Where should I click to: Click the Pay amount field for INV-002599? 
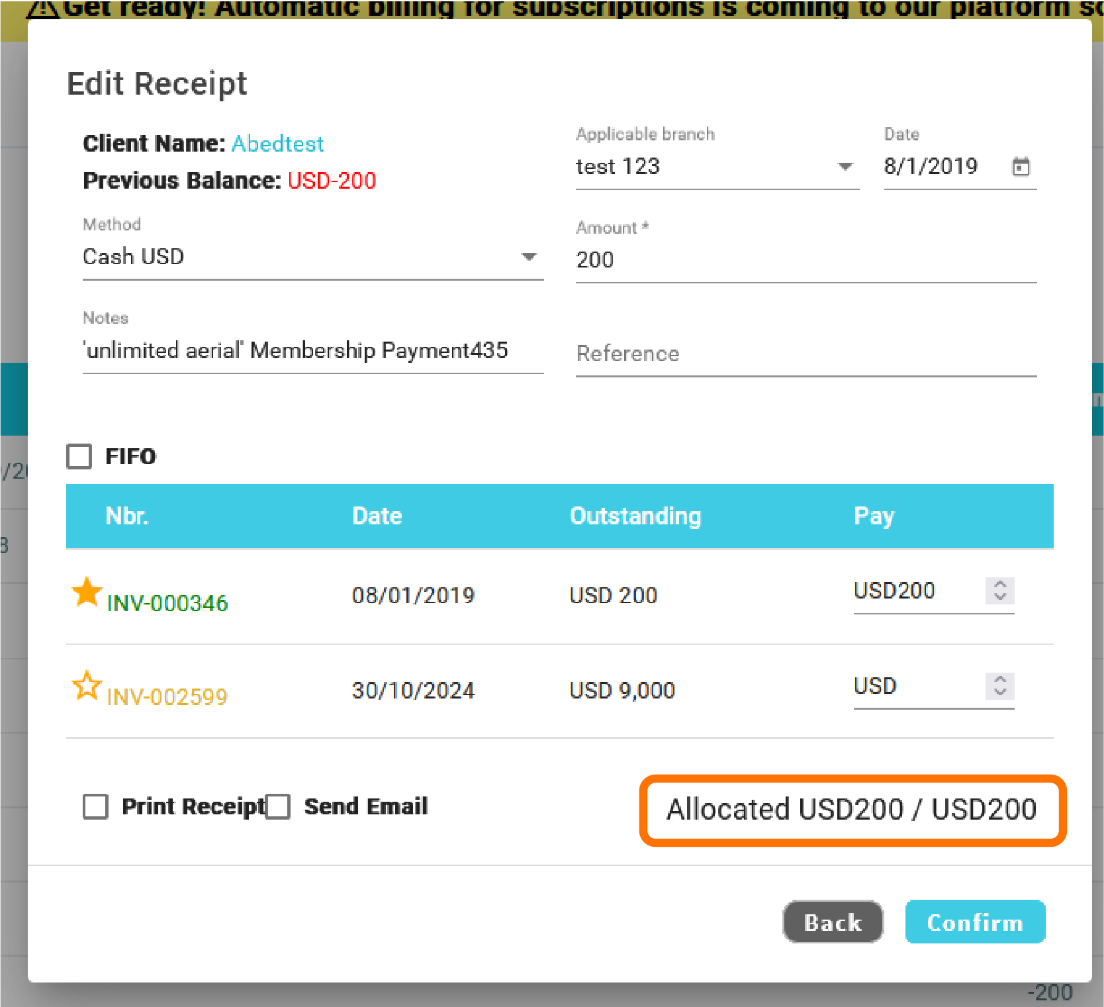[915, 686]
